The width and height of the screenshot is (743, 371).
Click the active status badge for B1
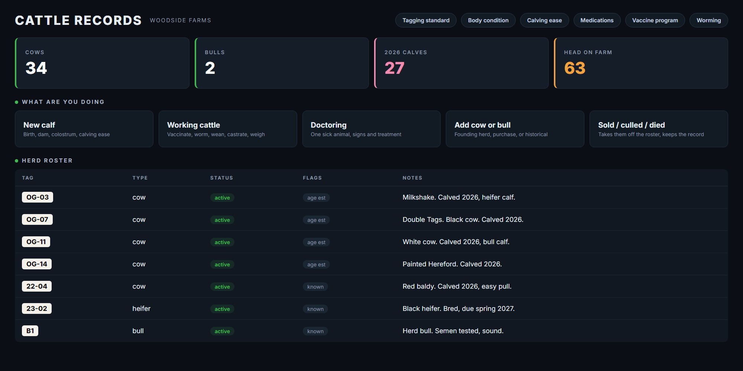coord(222,331)
